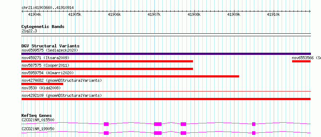Viewport: 321px width, 137px height.
Task: Click the 41906k ruler tick label
Action: tap(114, 14)
